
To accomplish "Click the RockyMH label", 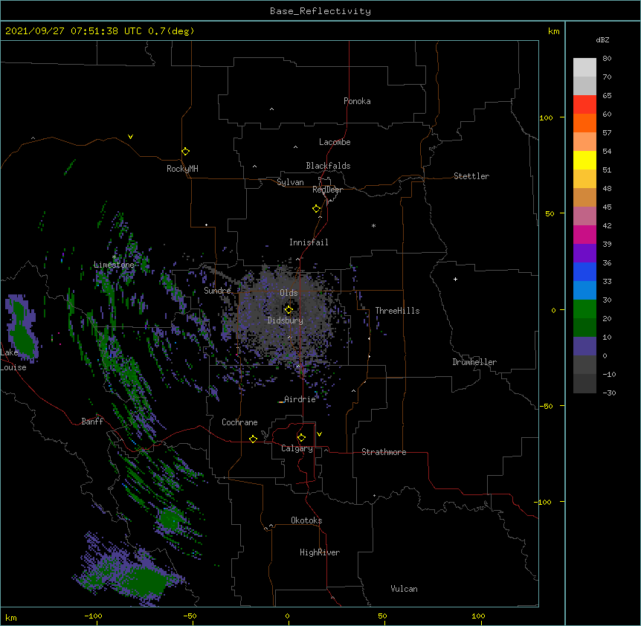I will [182, 169].
